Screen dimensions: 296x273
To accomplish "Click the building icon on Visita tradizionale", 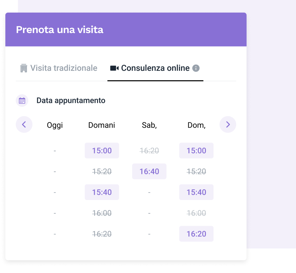I will pyautogui.click(x=24, y=68).
